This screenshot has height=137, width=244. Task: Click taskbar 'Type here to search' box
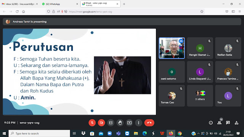point(39,134)
